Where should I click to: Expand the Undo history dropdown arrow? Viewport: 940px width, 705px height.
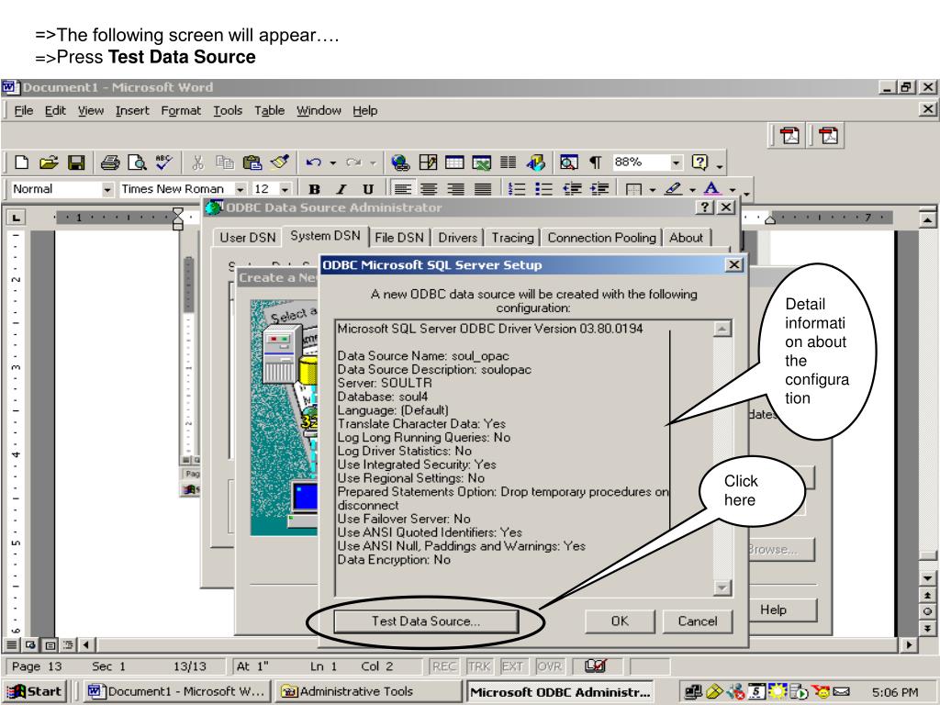click(332, 162)
